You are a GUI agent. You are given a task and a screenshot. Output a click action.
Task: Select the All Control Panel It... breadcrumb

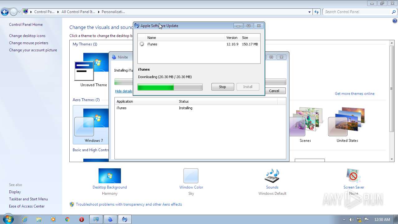(79, 12)
